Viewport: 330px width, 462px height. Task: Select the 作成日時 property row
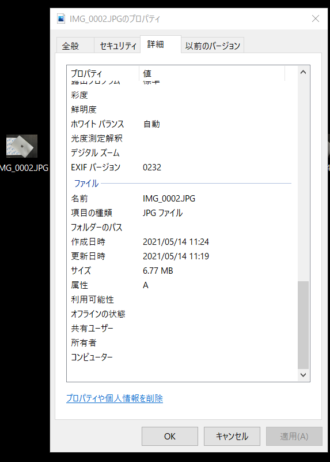pos(182,242)
